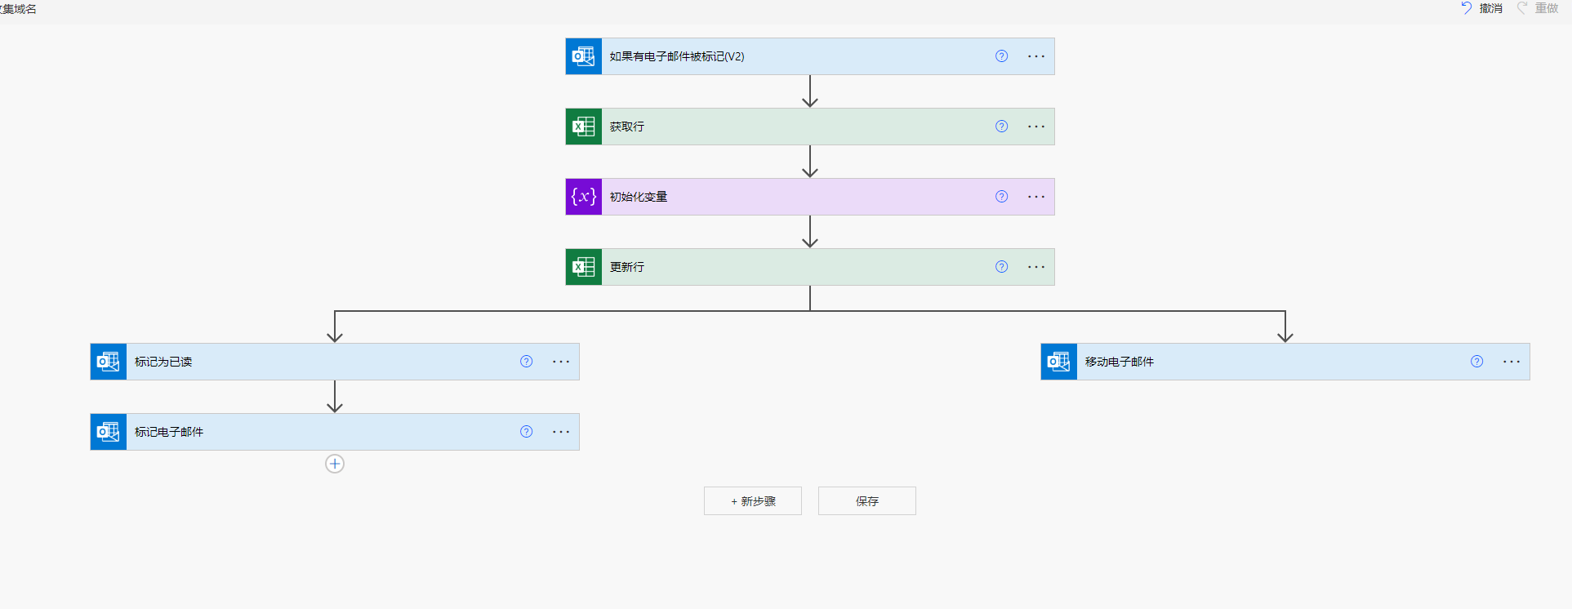The width and height of the screenshot is (1572, 609).
Task: Click the Outlook icon on 移动电子邮件 step
Action: (x=1059, y=362)
